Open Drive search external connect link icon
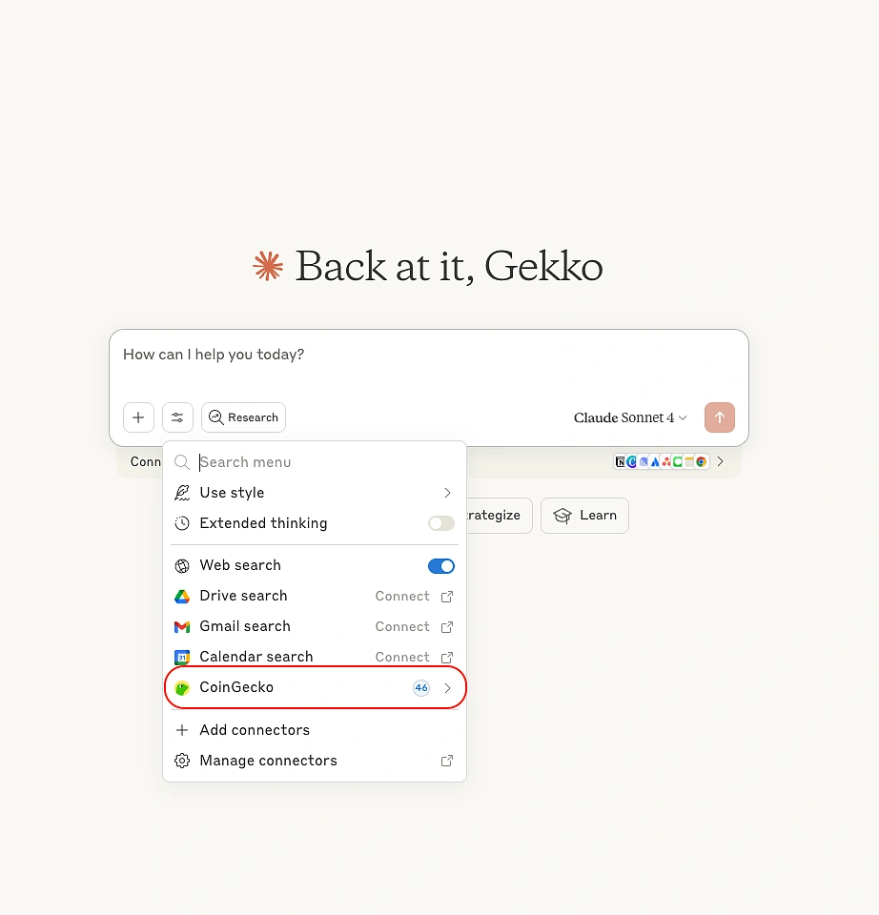 point(447,597)
